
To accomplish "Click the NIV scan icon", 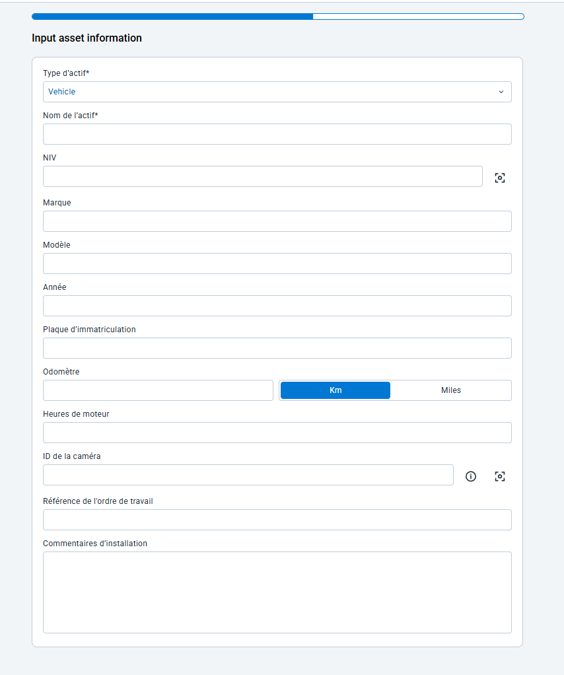I will 500,178.
